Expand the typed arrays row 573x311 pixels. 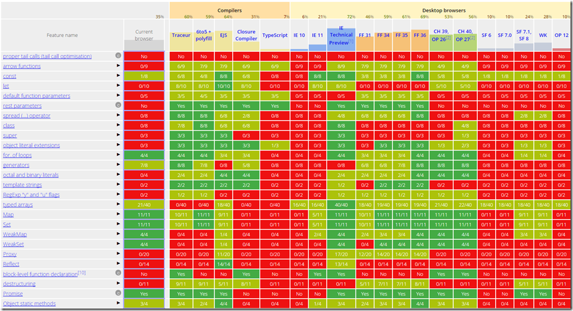[118, 204]
